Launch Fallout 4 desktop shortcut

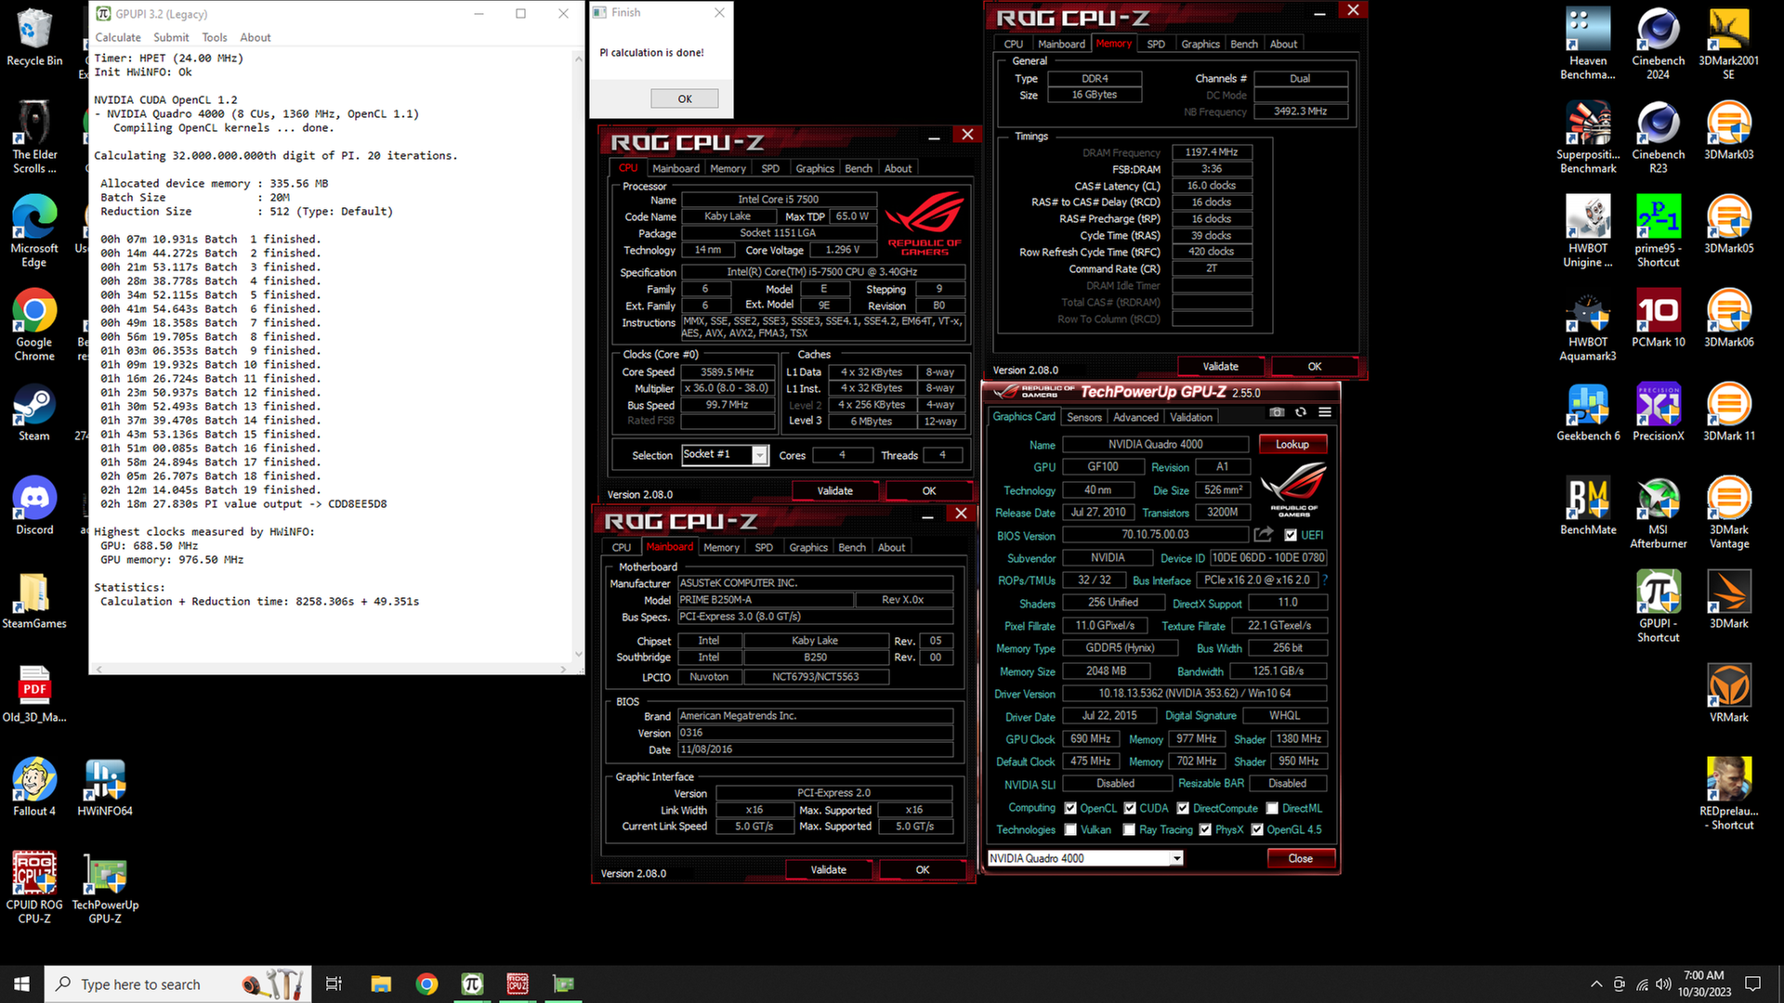point(34,788)
